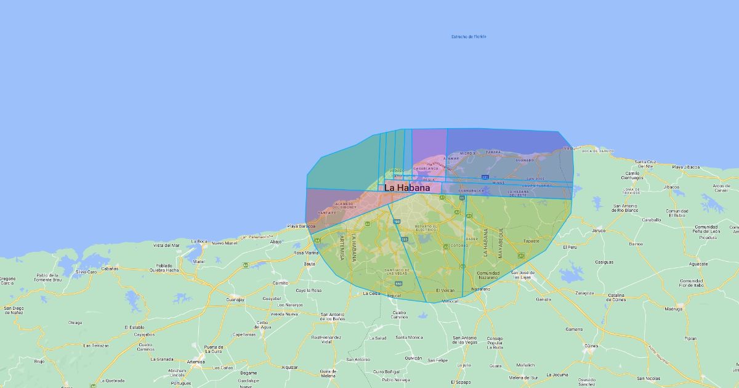The width and height of the screenshot is (739, 388).
Task: Click the Reparto Eléctrico label
Action: coord(426,228)
